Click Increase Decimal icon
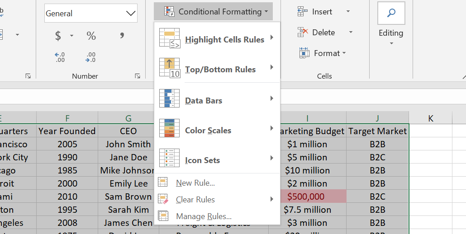The image size is (466, 234). click(x=60, y=57)
